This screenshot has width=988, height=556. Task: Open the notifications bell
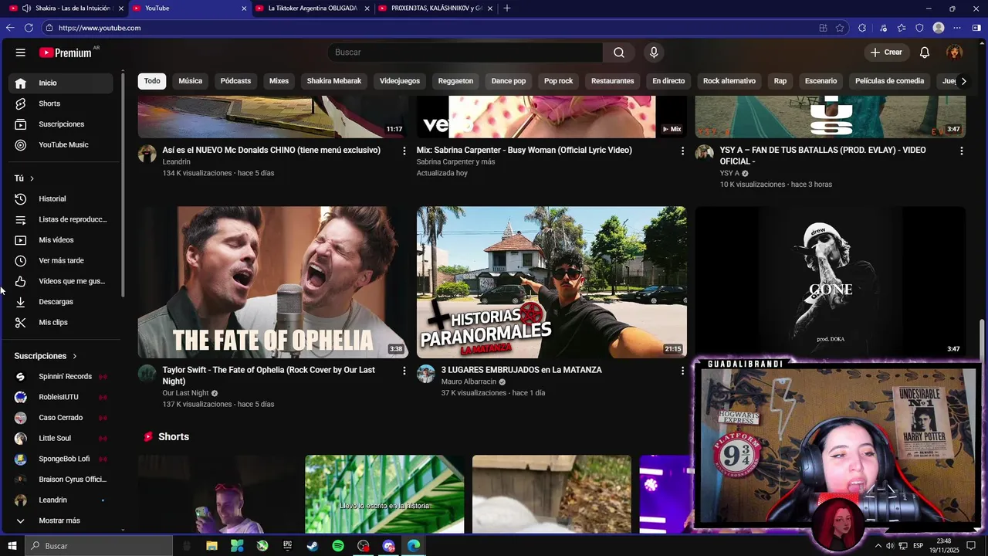(925, 53)
